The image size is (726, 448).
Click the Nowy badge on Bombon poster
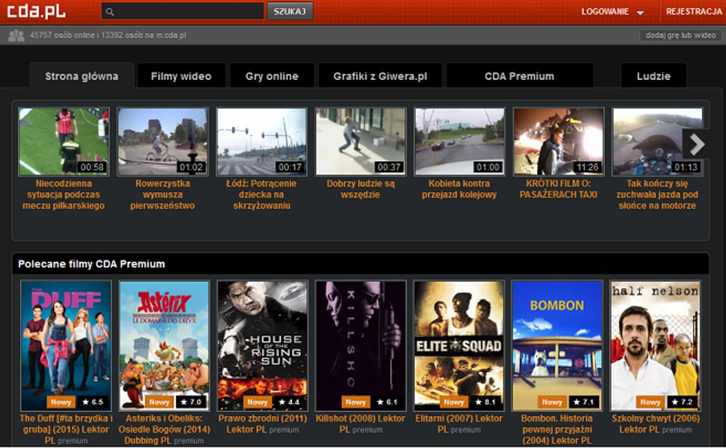point(552,402)
